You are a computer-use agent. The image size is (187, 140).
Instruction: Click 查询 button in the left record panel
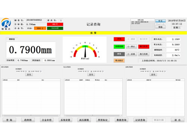tap(29, 75)
